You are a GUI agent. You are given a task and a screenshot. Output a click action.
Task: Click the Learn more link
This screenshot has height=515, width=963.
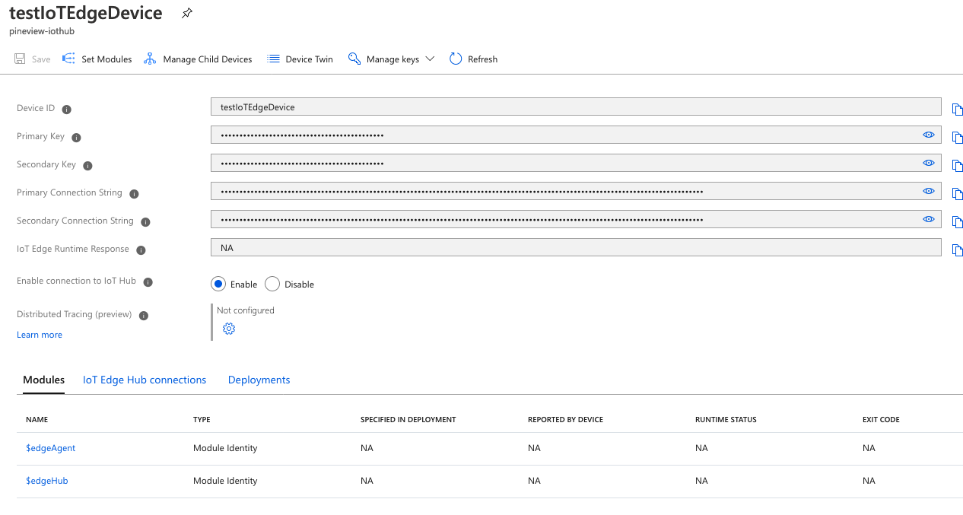click(x=40, y=335)
